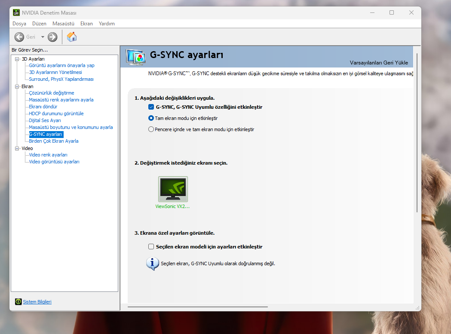The height and width of the screenshot is (334, 451).
Task: Open Masaüstü renk ayarlarını ayarla
Action: pyautogui.click(x=61, y=100)
